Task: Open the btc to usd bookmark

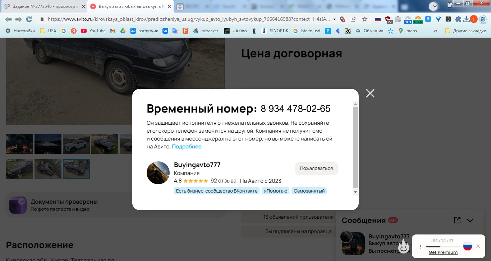Action: (307, 31)
